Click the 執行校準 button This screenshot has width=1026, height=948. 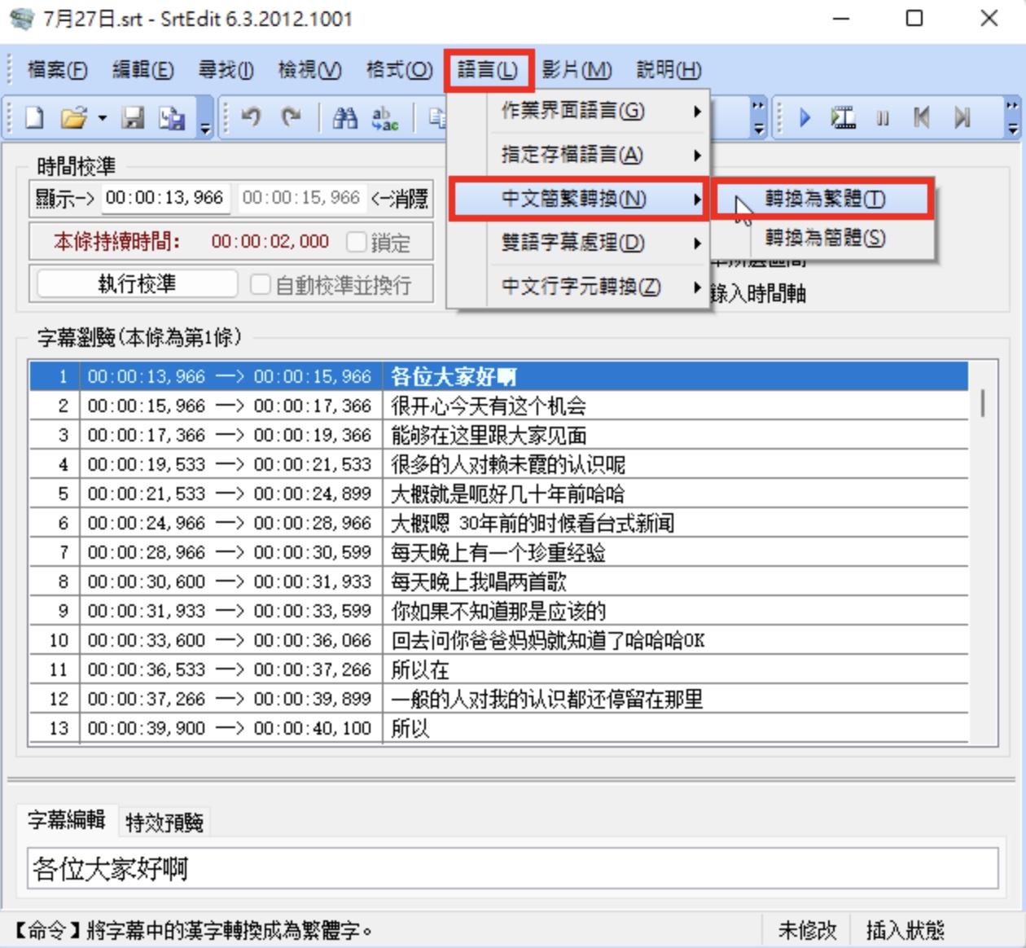pyautogui.click(x=137, y=283)
